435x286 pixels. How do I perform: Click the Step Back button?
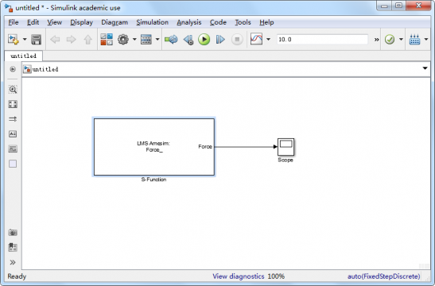(188, 40)
